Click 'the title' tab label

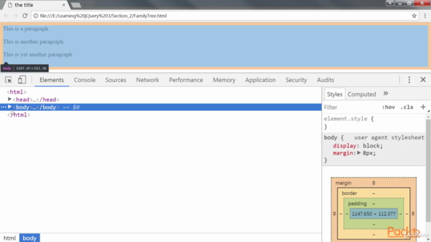click(x=24, y=5)
